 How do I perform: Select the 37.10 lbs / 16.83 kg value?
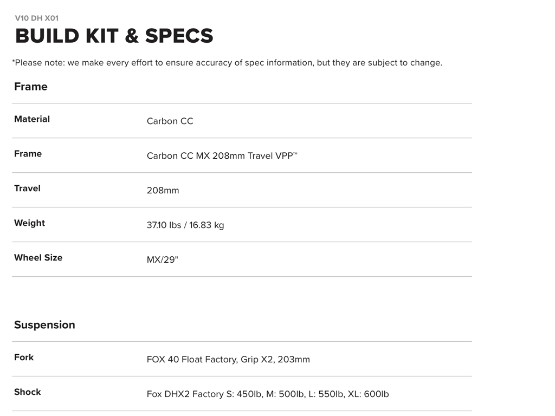[185, 225]
